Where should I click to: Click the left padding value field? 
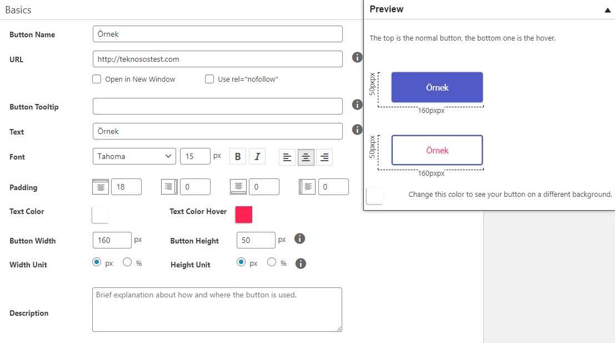tap(333, 187)
